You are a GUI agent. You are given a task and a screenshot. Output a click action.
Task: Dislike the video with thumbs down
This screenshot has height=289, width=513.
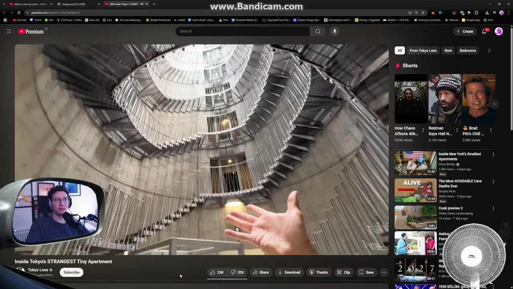click(237, 272)
